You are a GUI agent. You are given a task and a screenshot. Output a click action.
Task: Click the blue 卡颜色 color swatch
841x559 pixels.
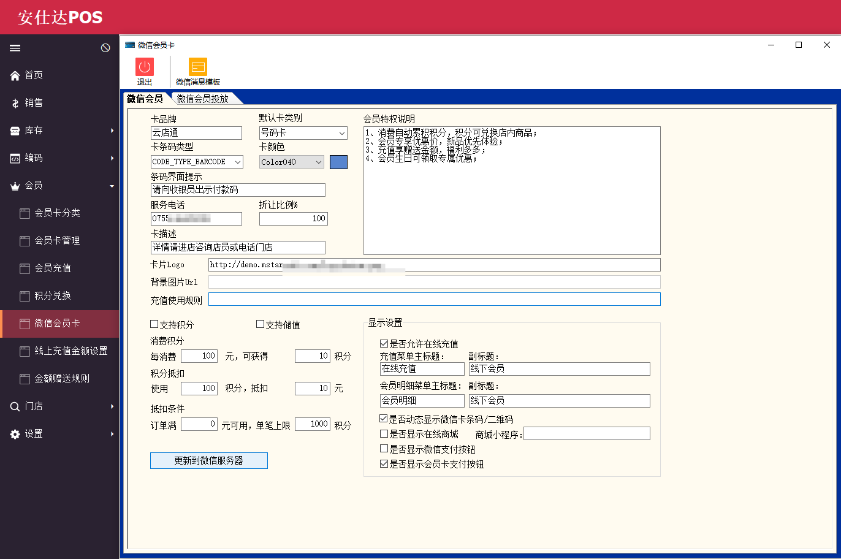coord(338,162)
